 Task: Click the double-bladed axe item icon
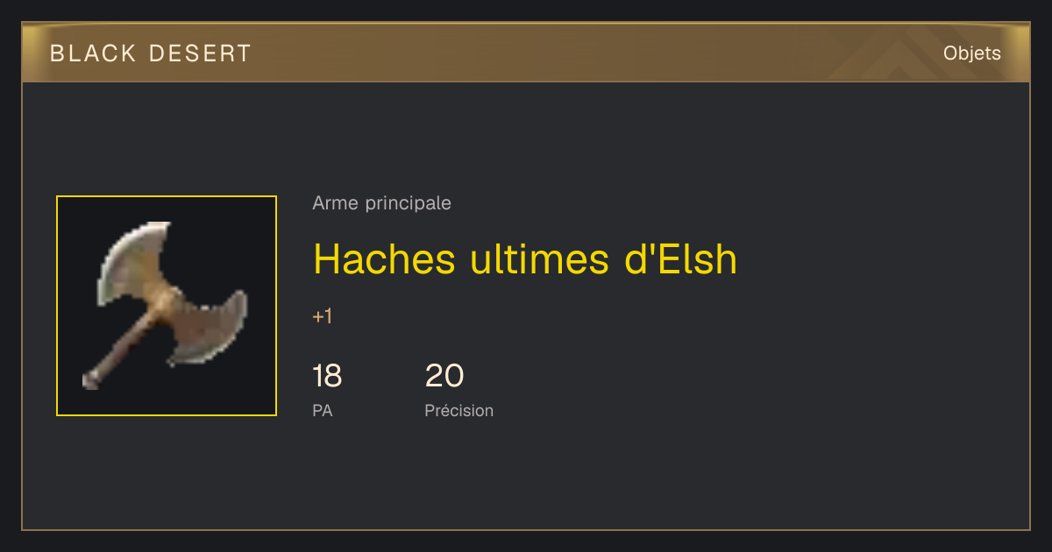pos(167,306)
